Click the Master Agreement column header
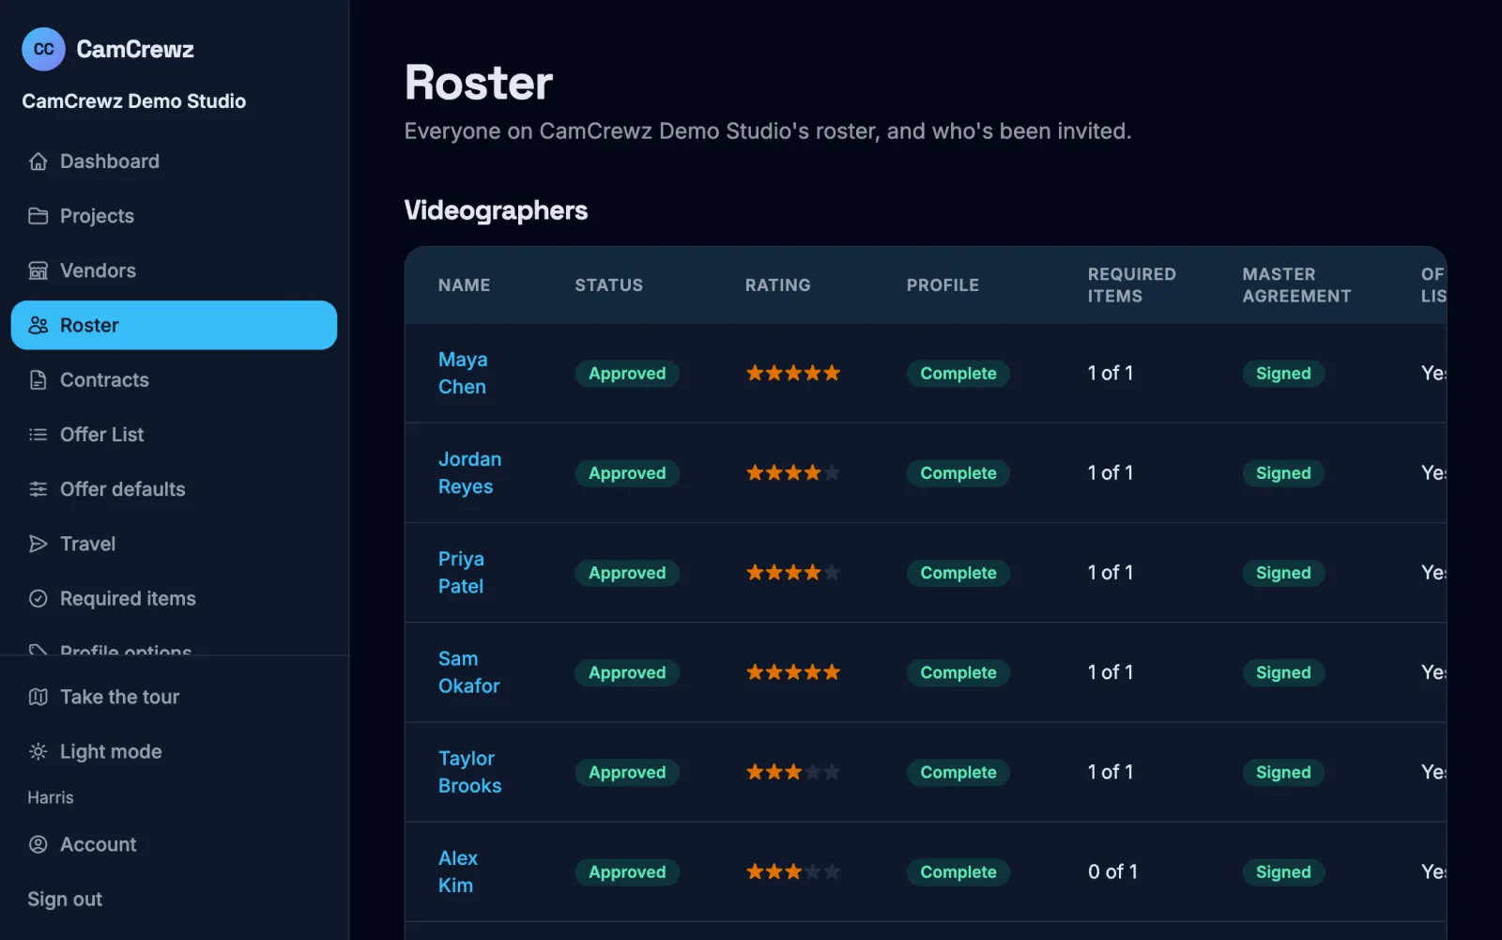The height and width of the screenshot is (940, 1502). point(1296,285)
